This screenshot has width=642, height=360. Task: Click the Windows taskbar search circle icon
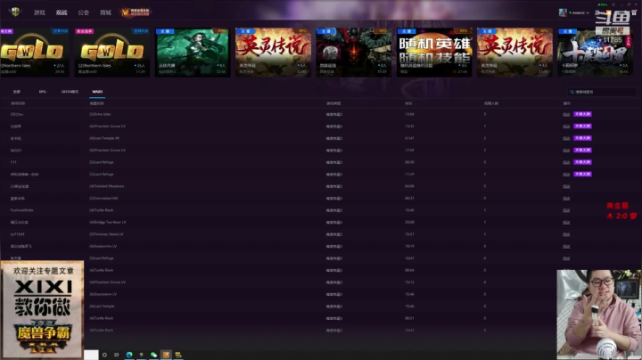click(105, 355)
